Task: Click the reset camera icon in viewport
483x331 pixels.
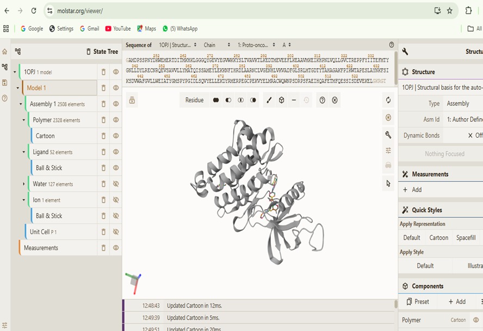Action: click(388, 100)
